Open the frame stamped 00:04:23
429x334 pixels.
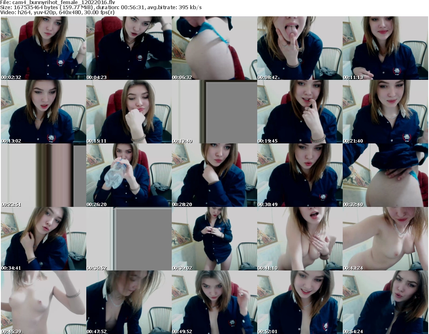pos(129,48)
